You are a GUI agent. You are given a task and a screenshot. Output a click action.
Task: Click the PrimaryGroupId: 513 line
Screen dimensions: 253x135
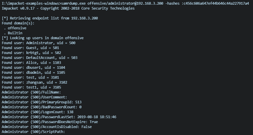click(41, 102)
